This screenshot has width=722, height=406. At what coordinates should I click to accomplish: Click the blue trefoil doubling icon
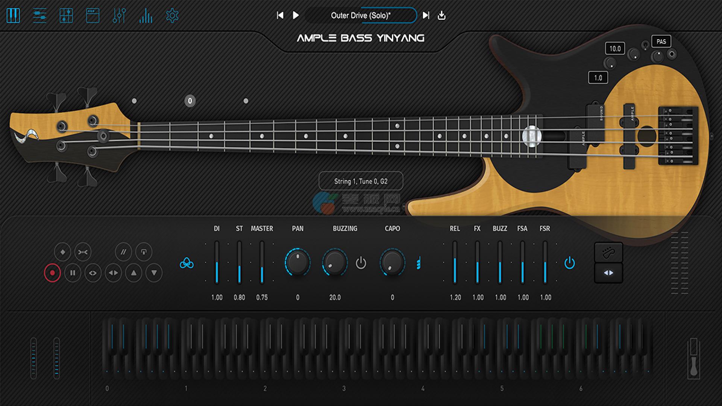click(x=187, y=263)
